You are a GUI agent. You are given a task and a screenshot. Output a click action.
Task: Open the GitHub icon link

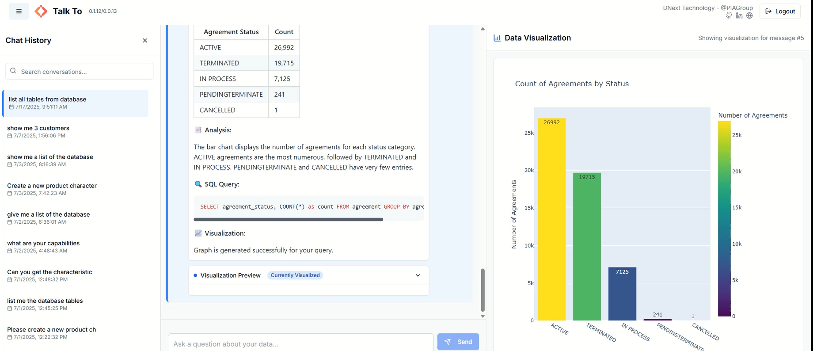click(729, 16)
